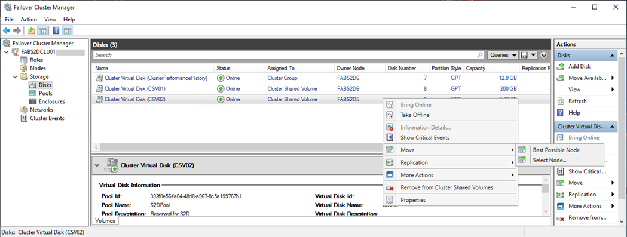Click the Up One Level folder icon

coord(32,31)
